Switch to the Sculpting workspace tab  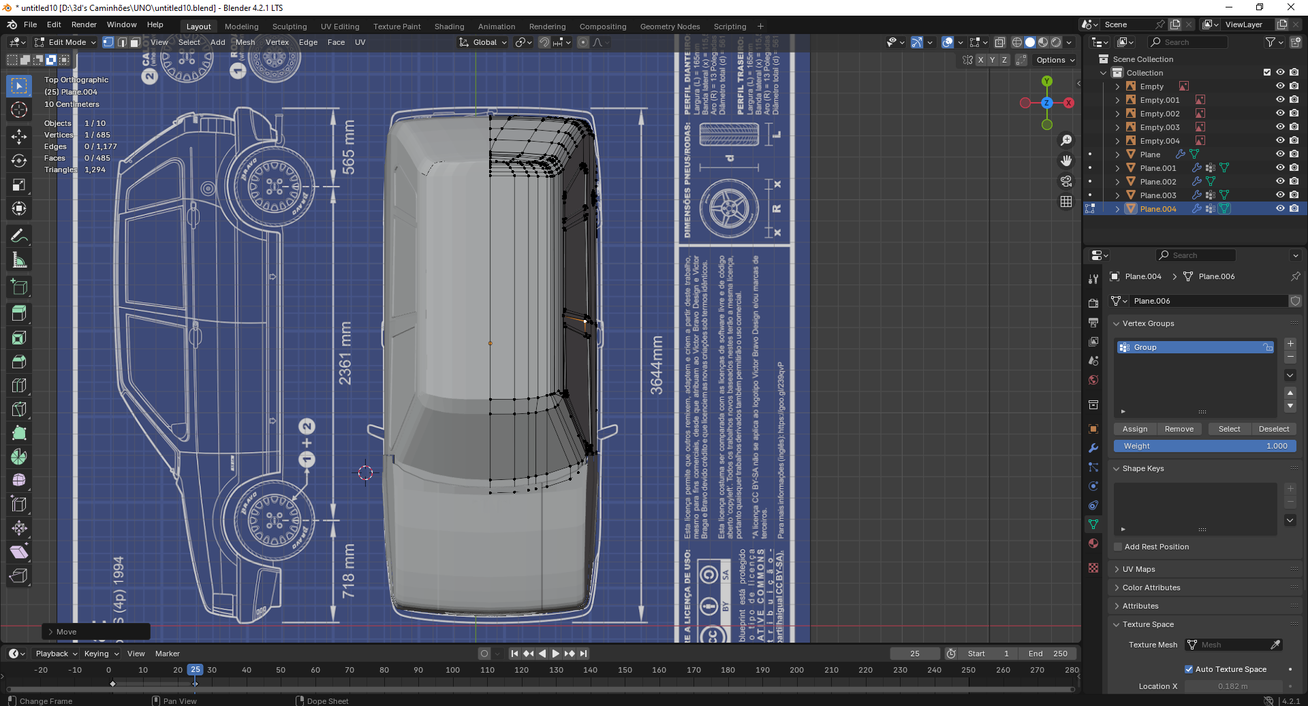coord(290,27)
